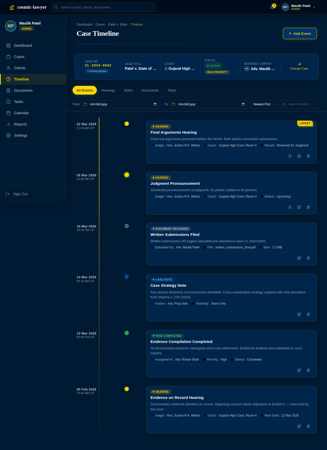Image resolution: width=327 pixels, height=450 pixels.
Task: Open the Newest First sort dropdown
Action: [264, 104]
